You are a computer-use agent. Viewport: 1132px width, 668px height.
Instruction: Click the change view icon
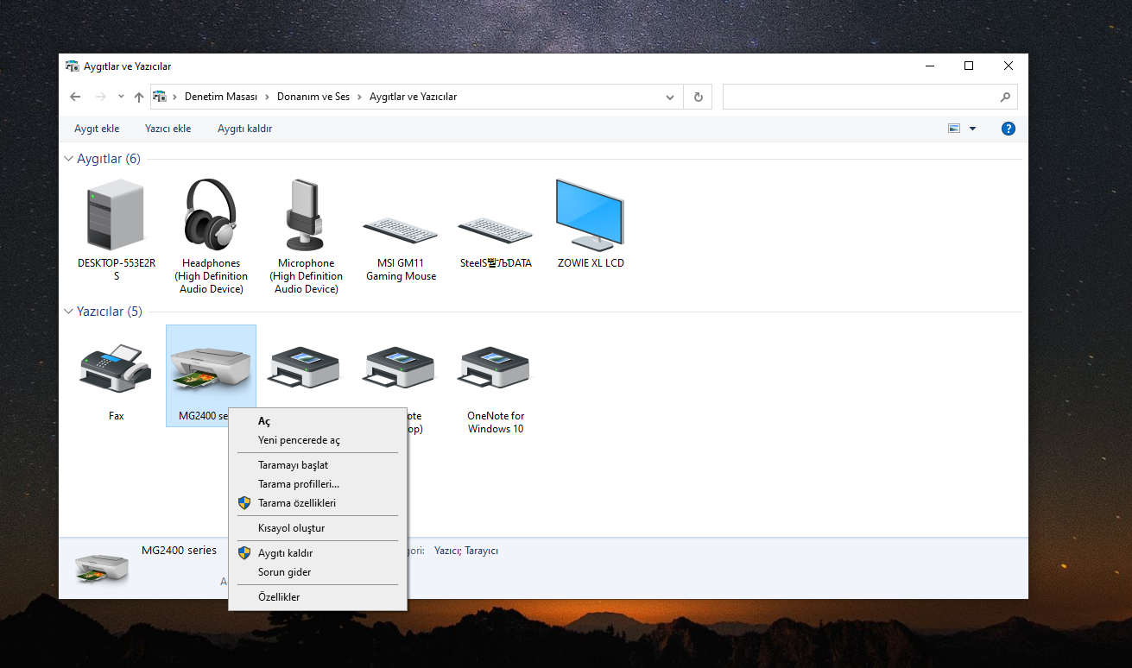(954, 129)
